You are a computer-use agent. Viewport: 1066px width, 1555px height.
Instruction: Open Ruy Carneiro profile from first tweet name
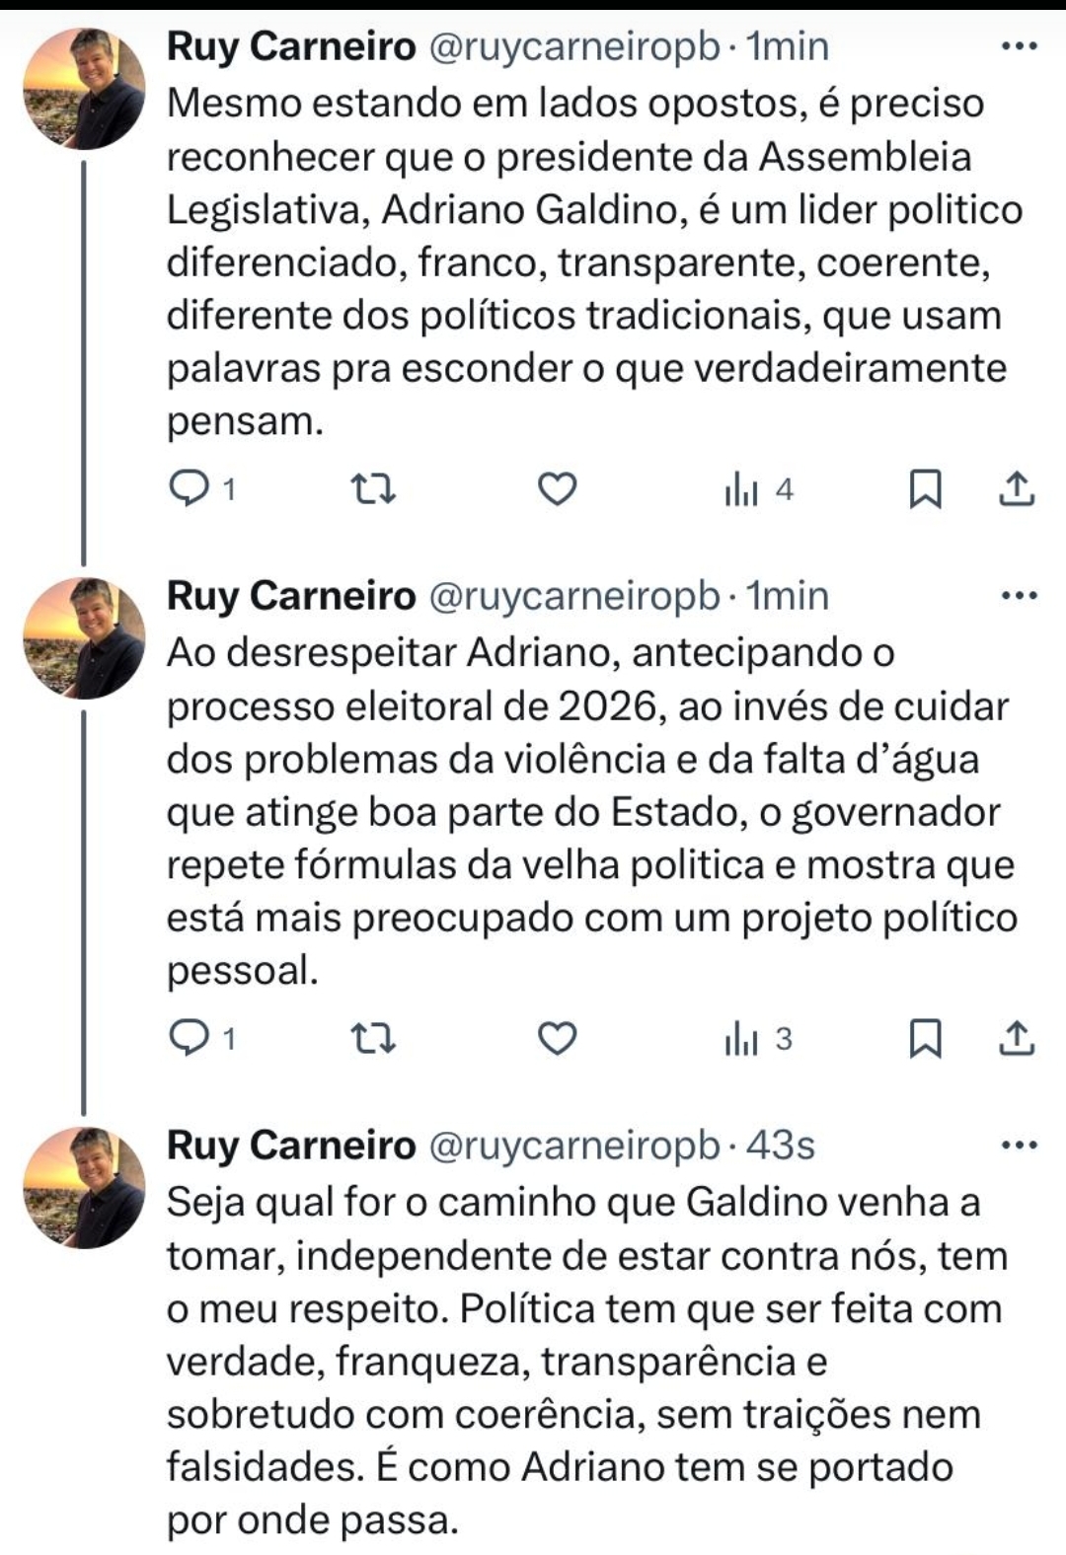click(x=291, y=46)
